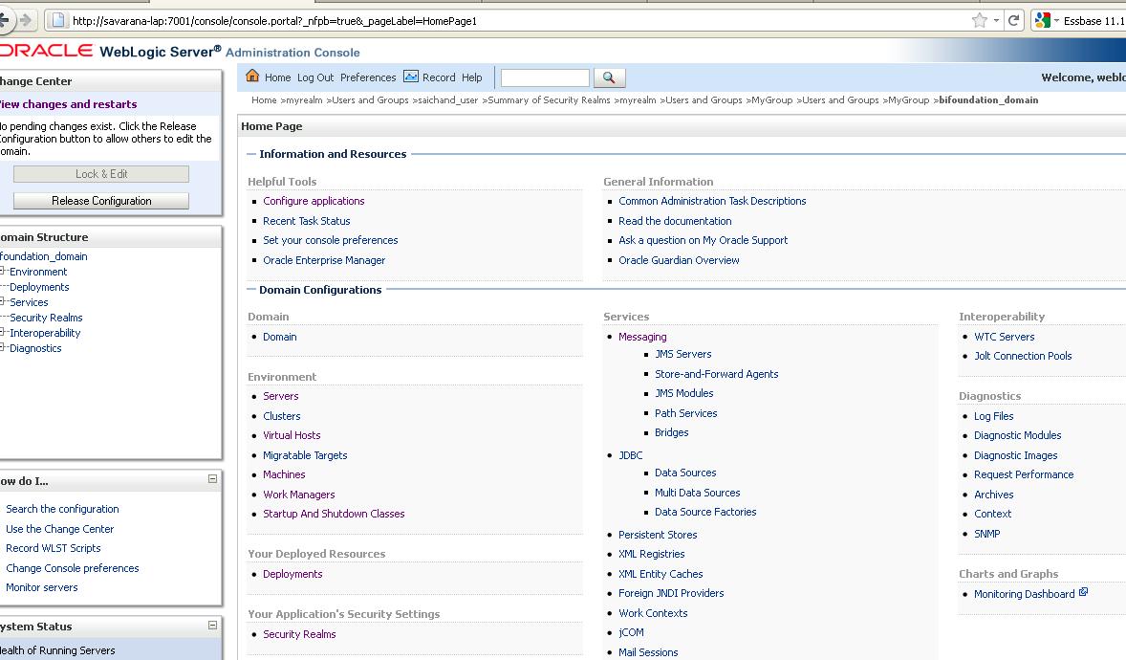Screen dimensions: 1126x660
Task: Click the Record icon in toolbar
Action: 411,77
